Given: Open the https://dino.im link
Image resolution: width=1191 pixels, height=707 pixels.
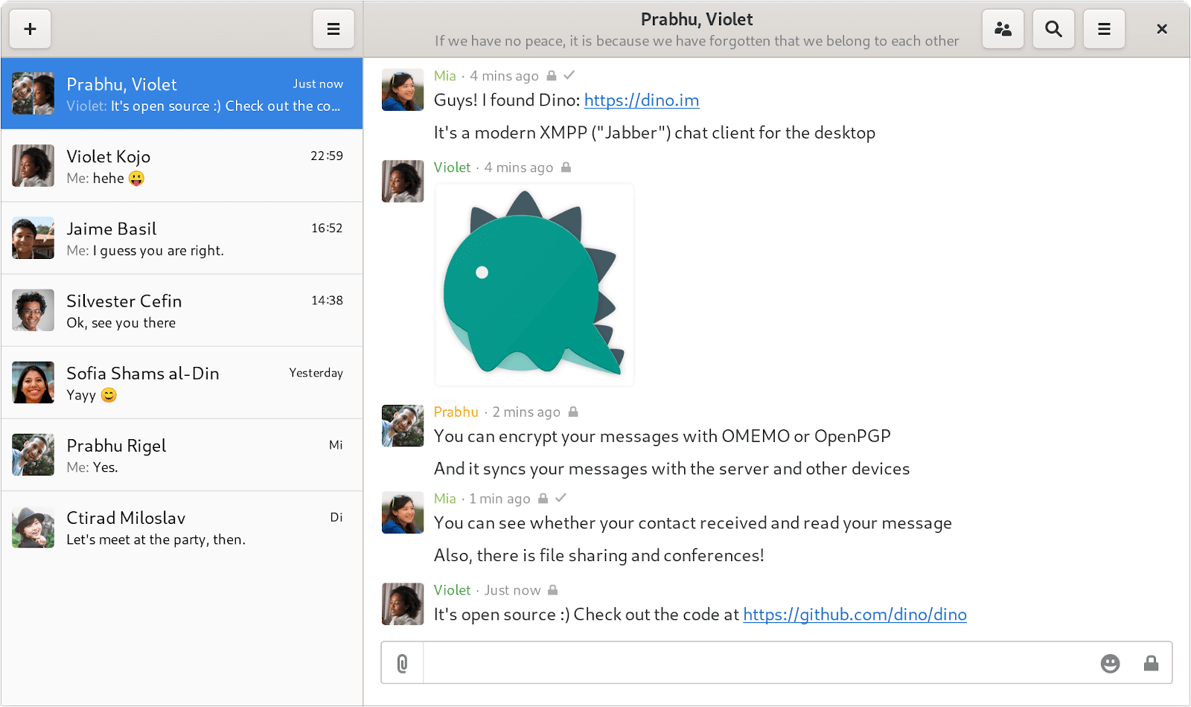Looking at the screenshot, I should tap(641, 100).
